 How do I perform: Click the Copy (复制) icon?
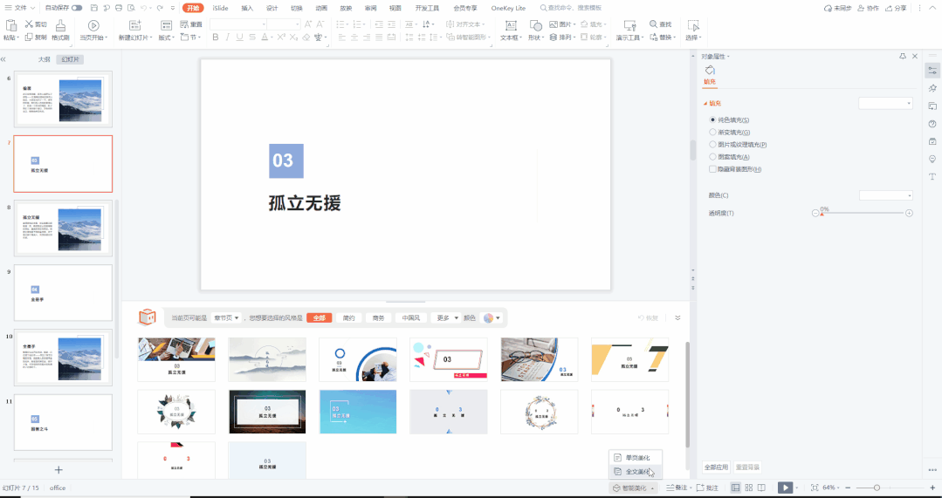(28, 38)
